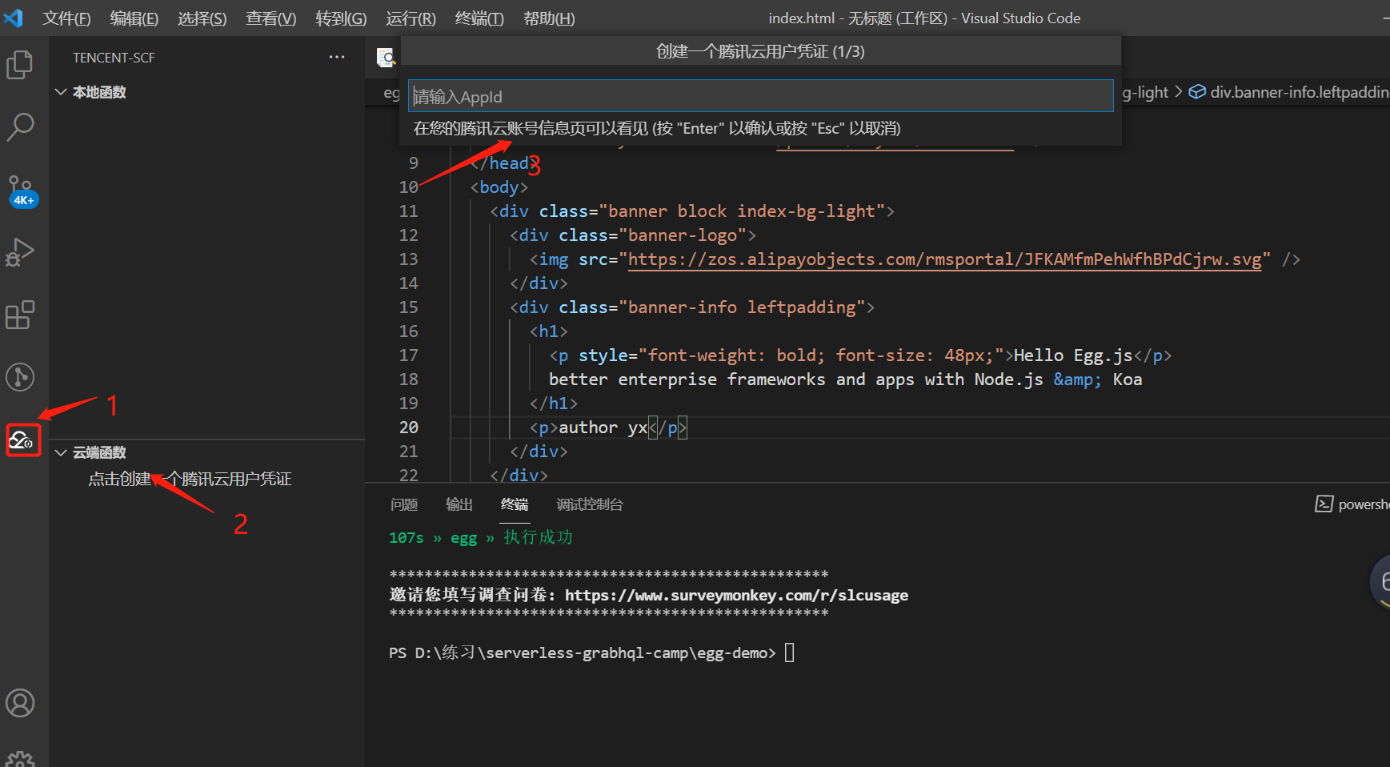Open the 选择(S) menu
The image size is (1390, 767).
click(202, 18)
